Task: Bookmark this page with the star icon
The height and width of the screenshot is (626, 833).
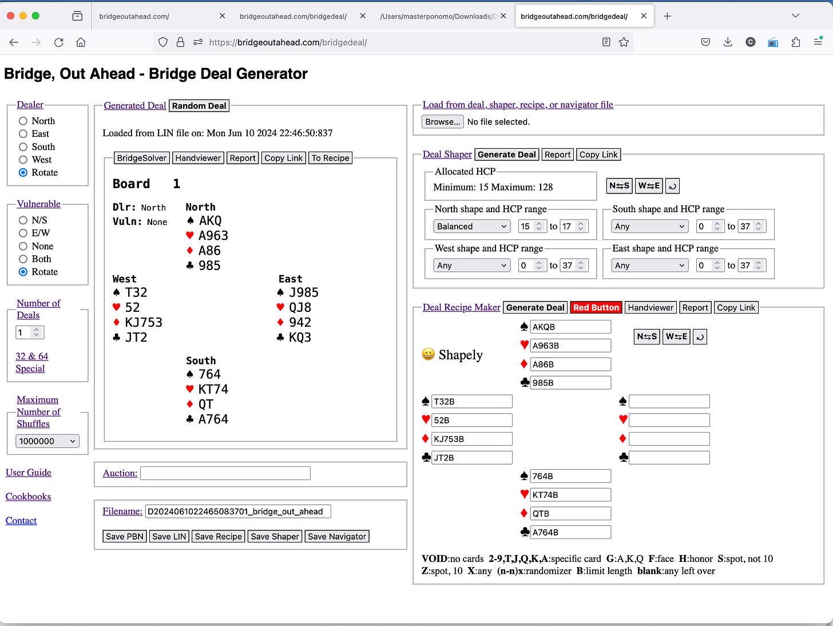Action: point(624,42)
